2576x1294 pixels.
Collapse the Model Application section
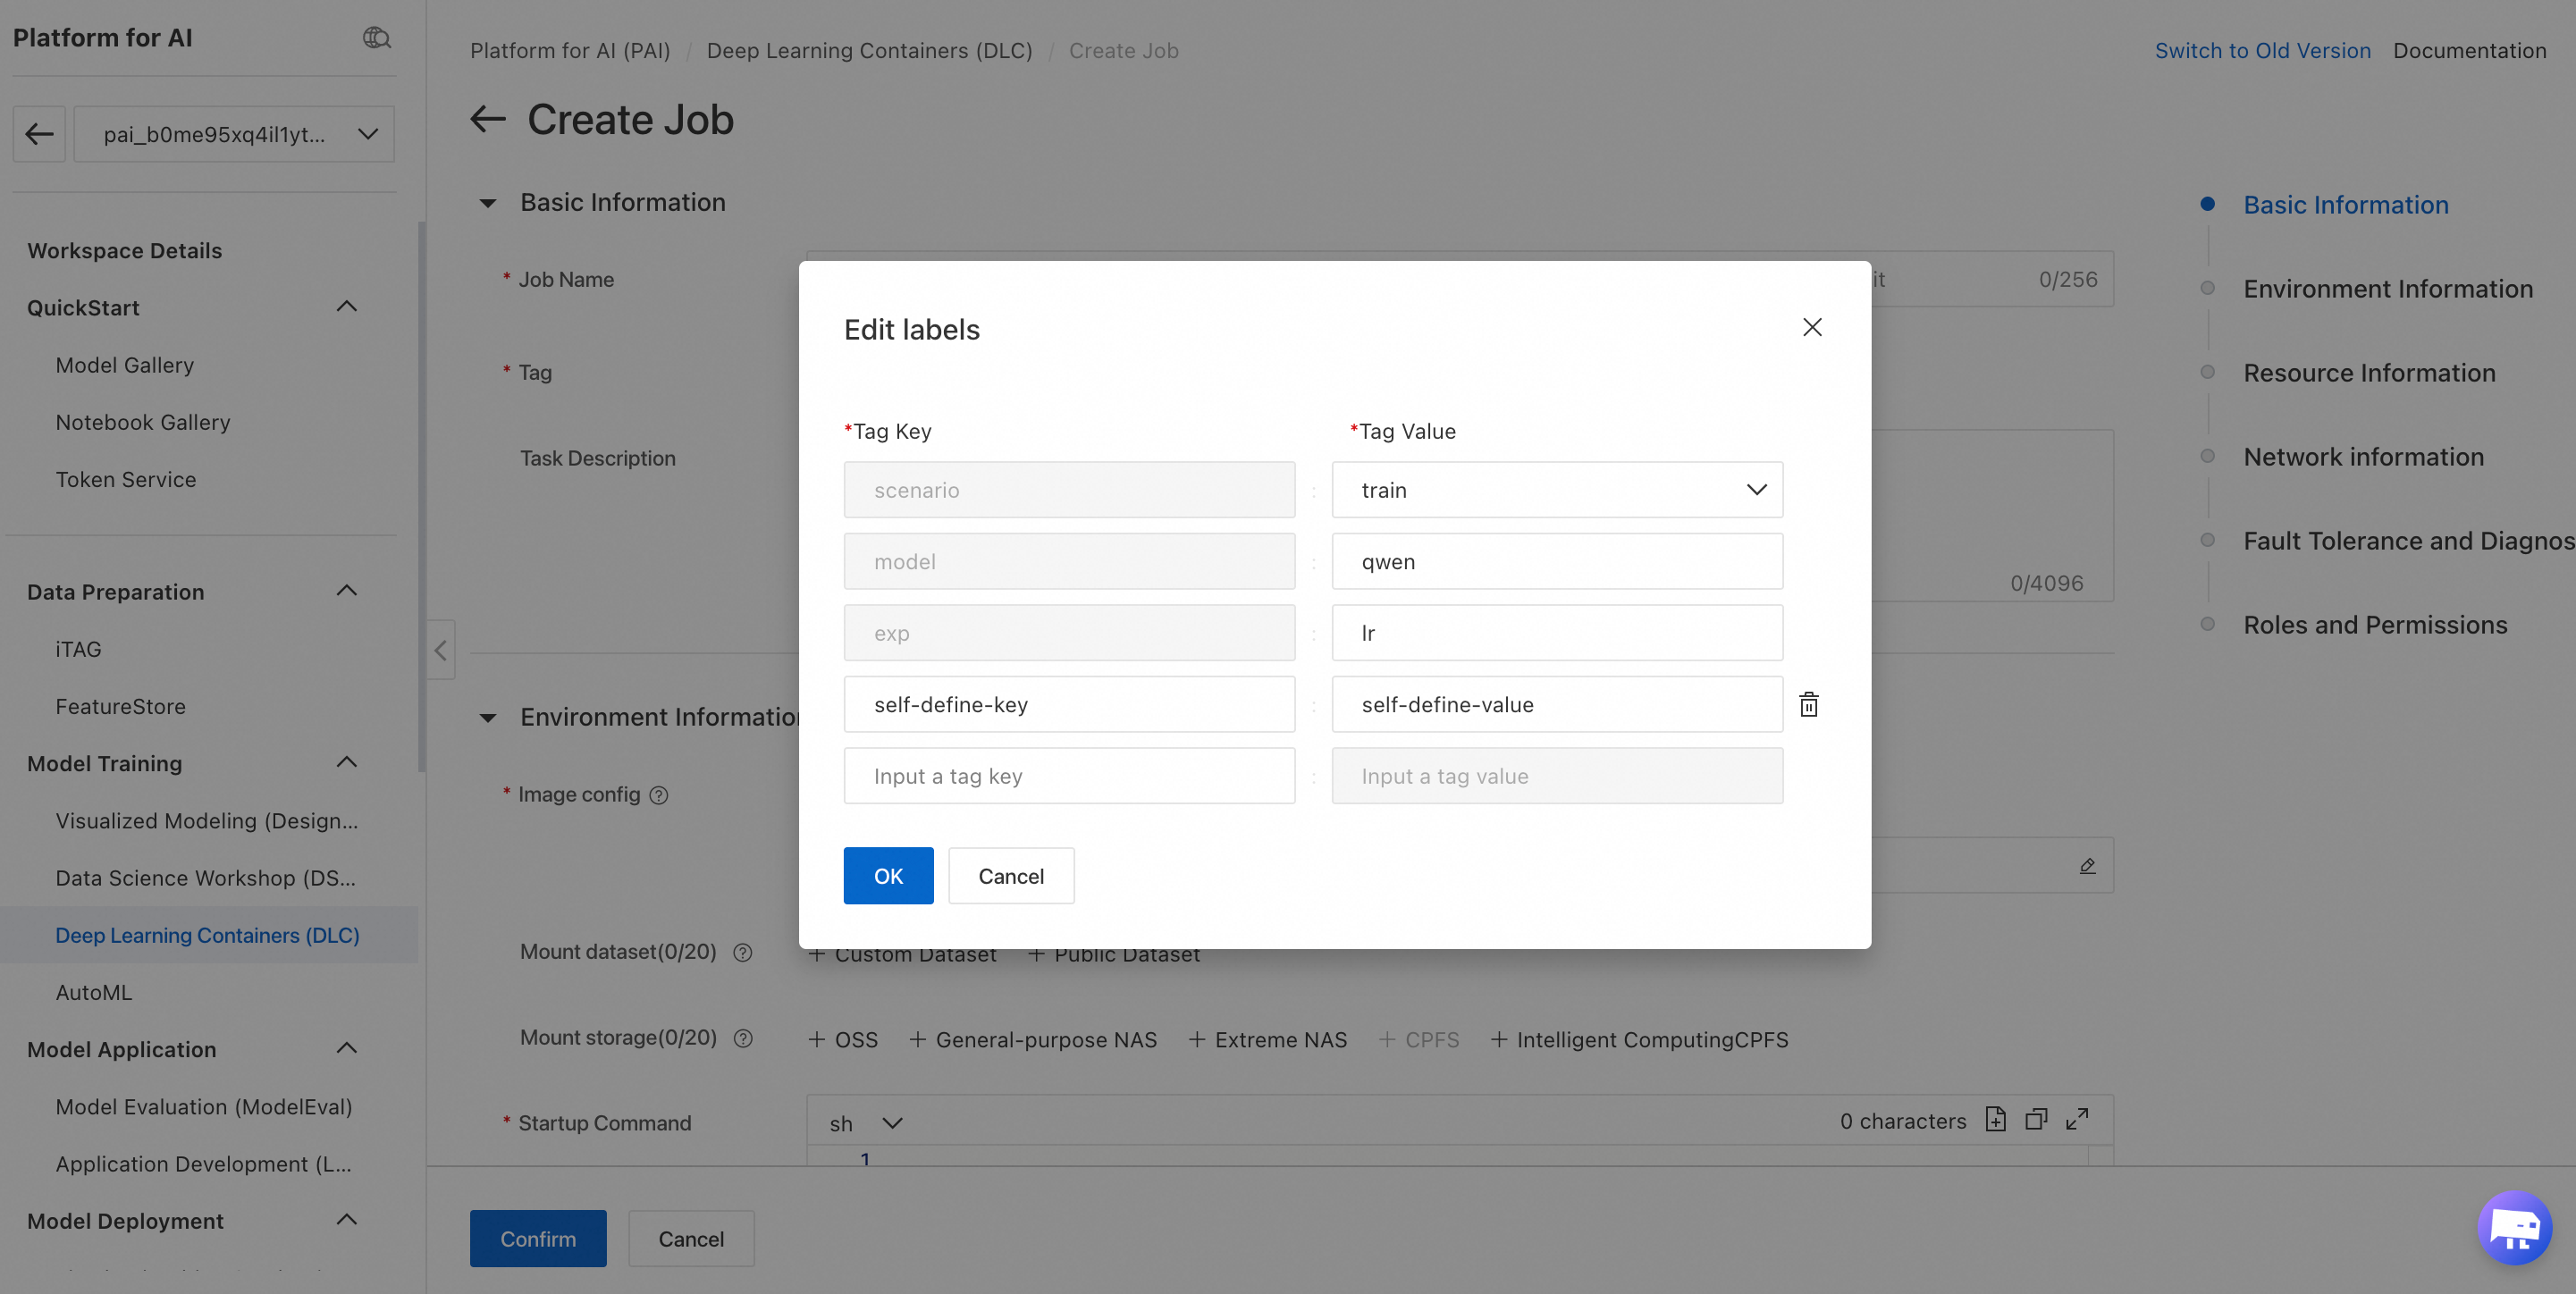tap(347, 1049)
